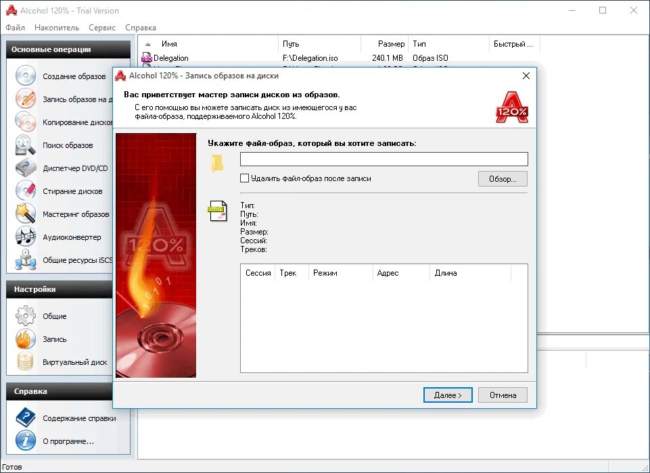650x473 pixels.
Task: Enable Удалить файл-образ после записи checkbox
Action: point(245,178)
